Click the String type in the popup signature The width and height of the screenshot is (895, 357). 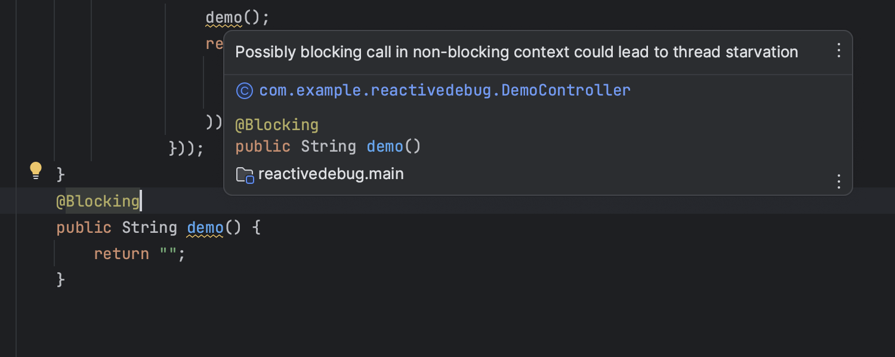[328, 147]
